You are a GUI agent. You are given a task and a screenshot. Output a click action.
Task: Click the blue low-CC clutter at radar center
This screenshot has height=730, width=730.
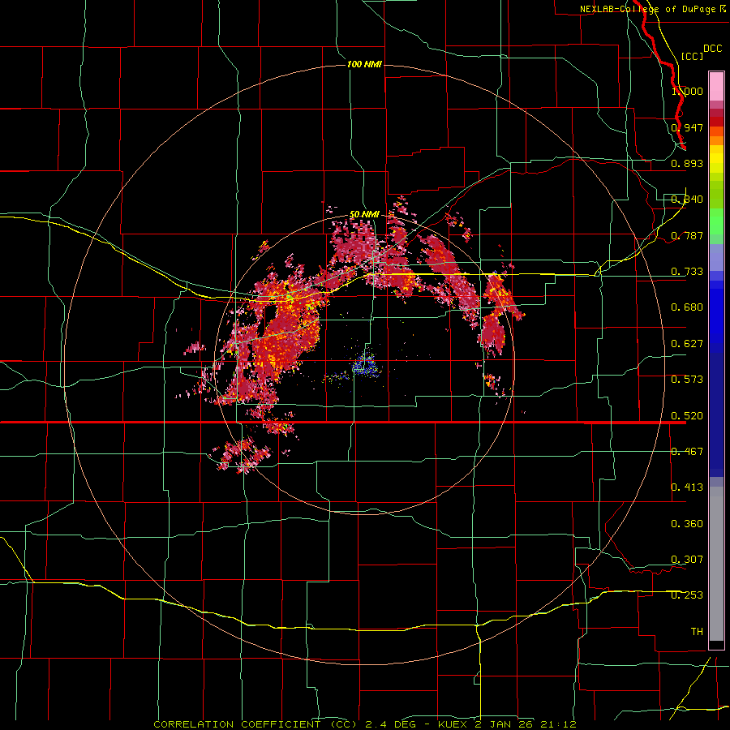pyautogui.click(x=366, y=364)
